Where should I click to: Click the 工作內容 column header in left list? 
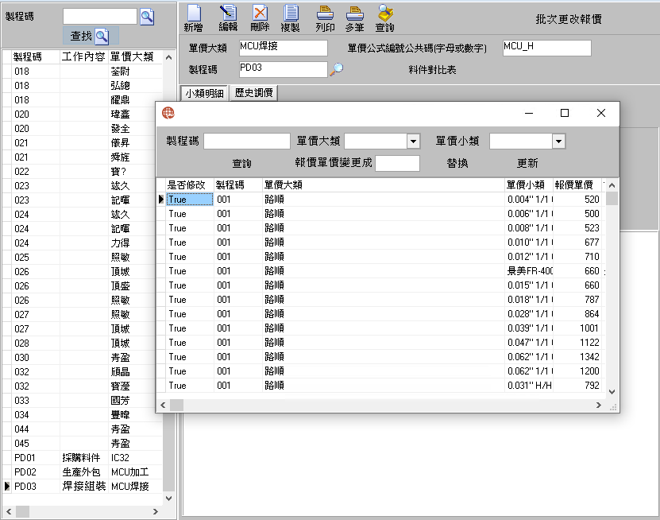point(83,57)
